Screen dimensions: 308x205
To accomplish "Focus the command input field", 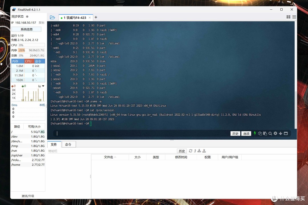I will pos(141,134).
